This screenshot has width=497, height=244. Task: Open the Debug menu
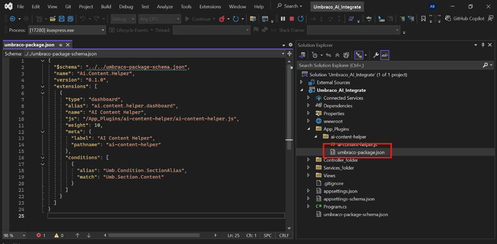click(x=126, y=6)
